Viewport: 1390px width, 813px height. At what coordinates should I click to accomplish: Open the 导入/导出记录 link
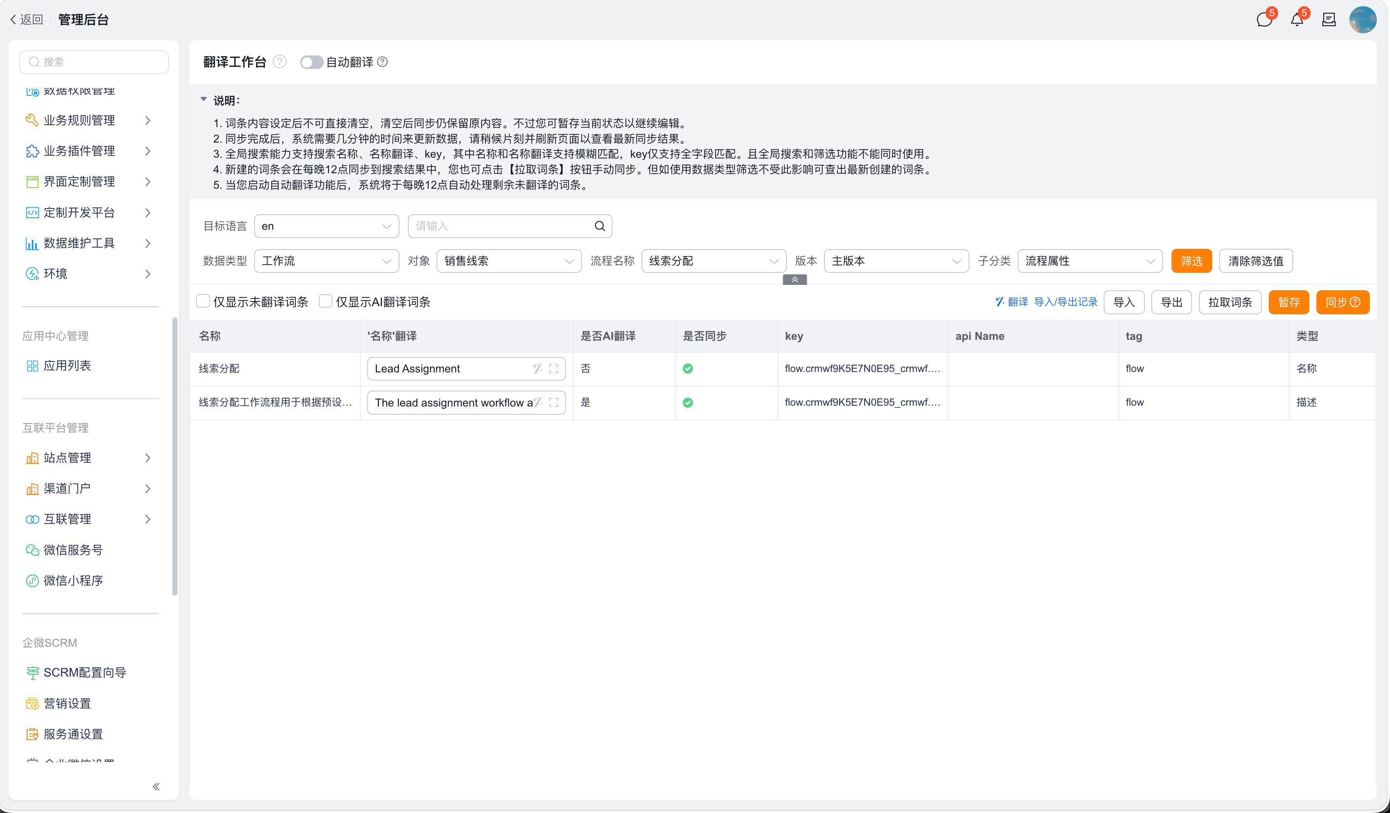point(1065,302)
